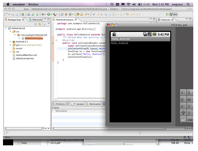Open the Debug button dropdown arrow
The image size is (198, 151).
coord(45,15)
